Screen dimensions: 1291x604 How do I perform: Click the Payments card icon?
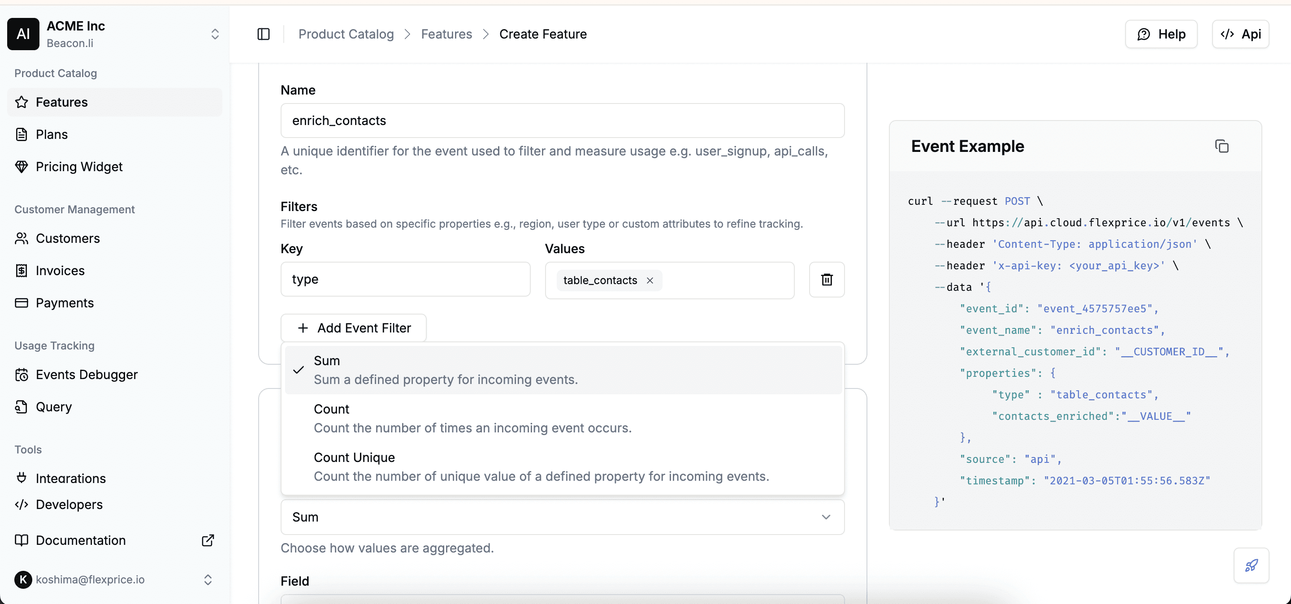22,303
